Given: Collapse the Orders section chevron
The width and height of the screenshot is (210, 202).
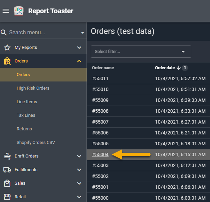Looking at the screenshot, I should [79, 61].
